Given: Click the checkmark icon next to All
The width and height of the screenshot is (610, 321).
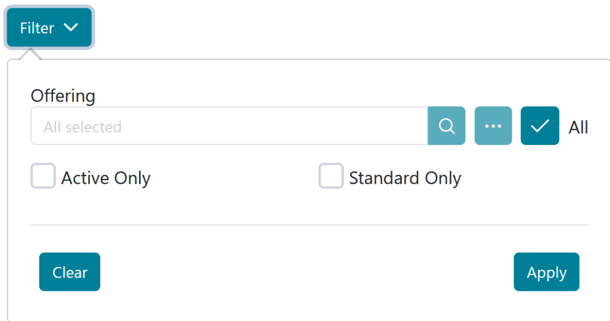Looking at the screenshot, I should pyautogui.click(x=540, y=126).
